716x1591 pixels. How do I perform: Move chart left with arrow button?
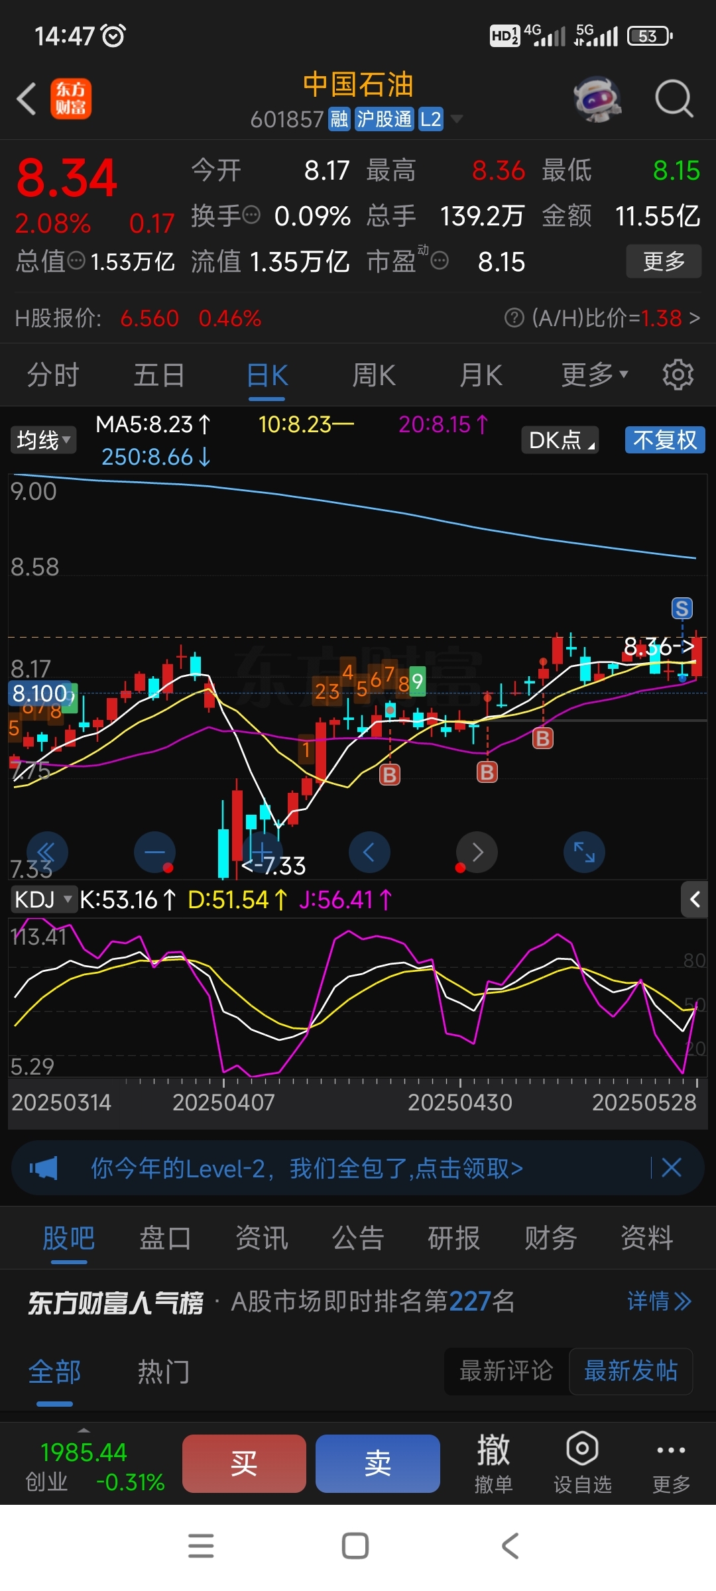(369, 852)
